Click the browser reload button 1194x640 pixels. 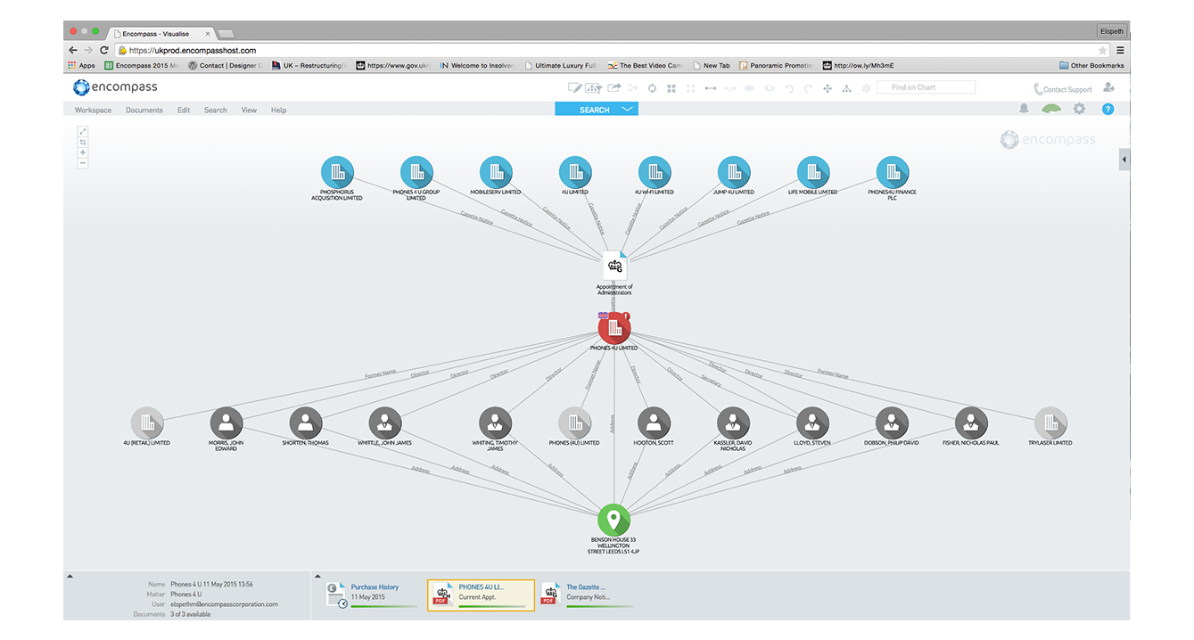tap(104, 51)
